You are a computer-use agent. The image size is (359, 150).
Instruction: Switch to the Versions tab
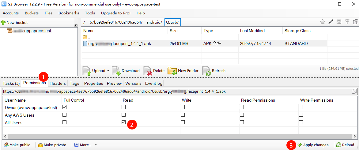pos(134,84)
